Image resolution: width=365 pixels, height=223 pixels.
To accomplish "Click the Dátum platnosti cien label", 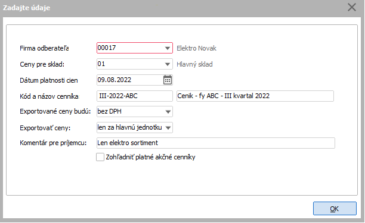I will coord(49,80).
